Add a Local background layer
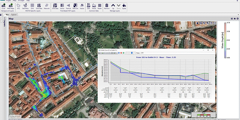Viewport: 240px width, 120px height. pyautogui.click(x=3, y=7)
